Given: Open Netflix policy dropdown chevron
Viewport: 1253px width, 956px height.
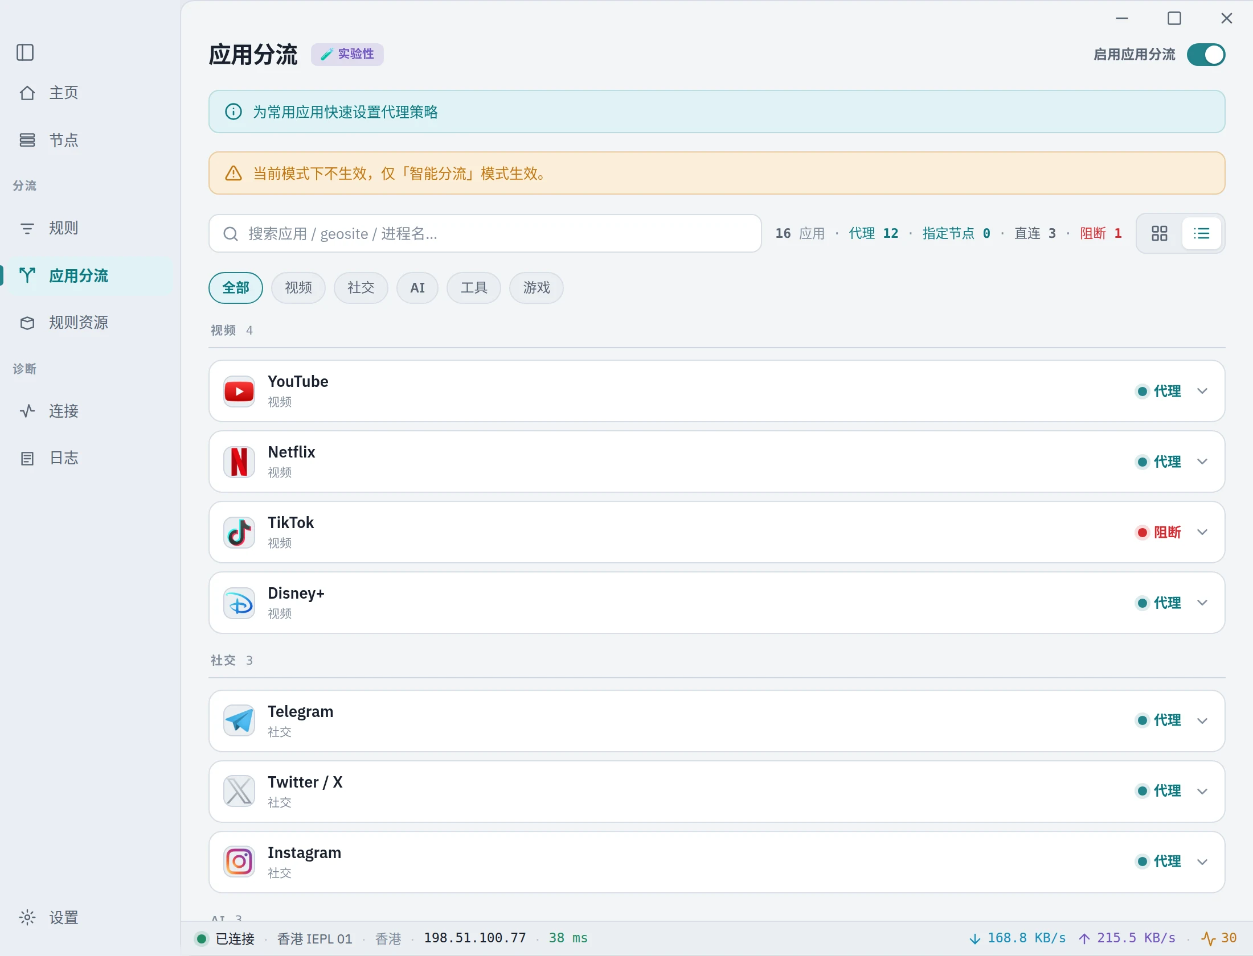Looking at the screenshot, I should click(1202, 461).
